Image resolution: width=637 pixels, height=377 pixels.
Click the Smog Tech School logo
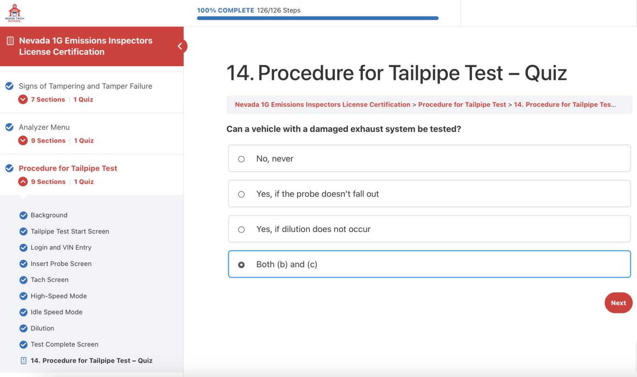coord(15,13)
